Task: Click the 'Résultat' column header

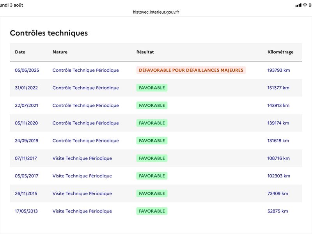Action: [145, 52]
